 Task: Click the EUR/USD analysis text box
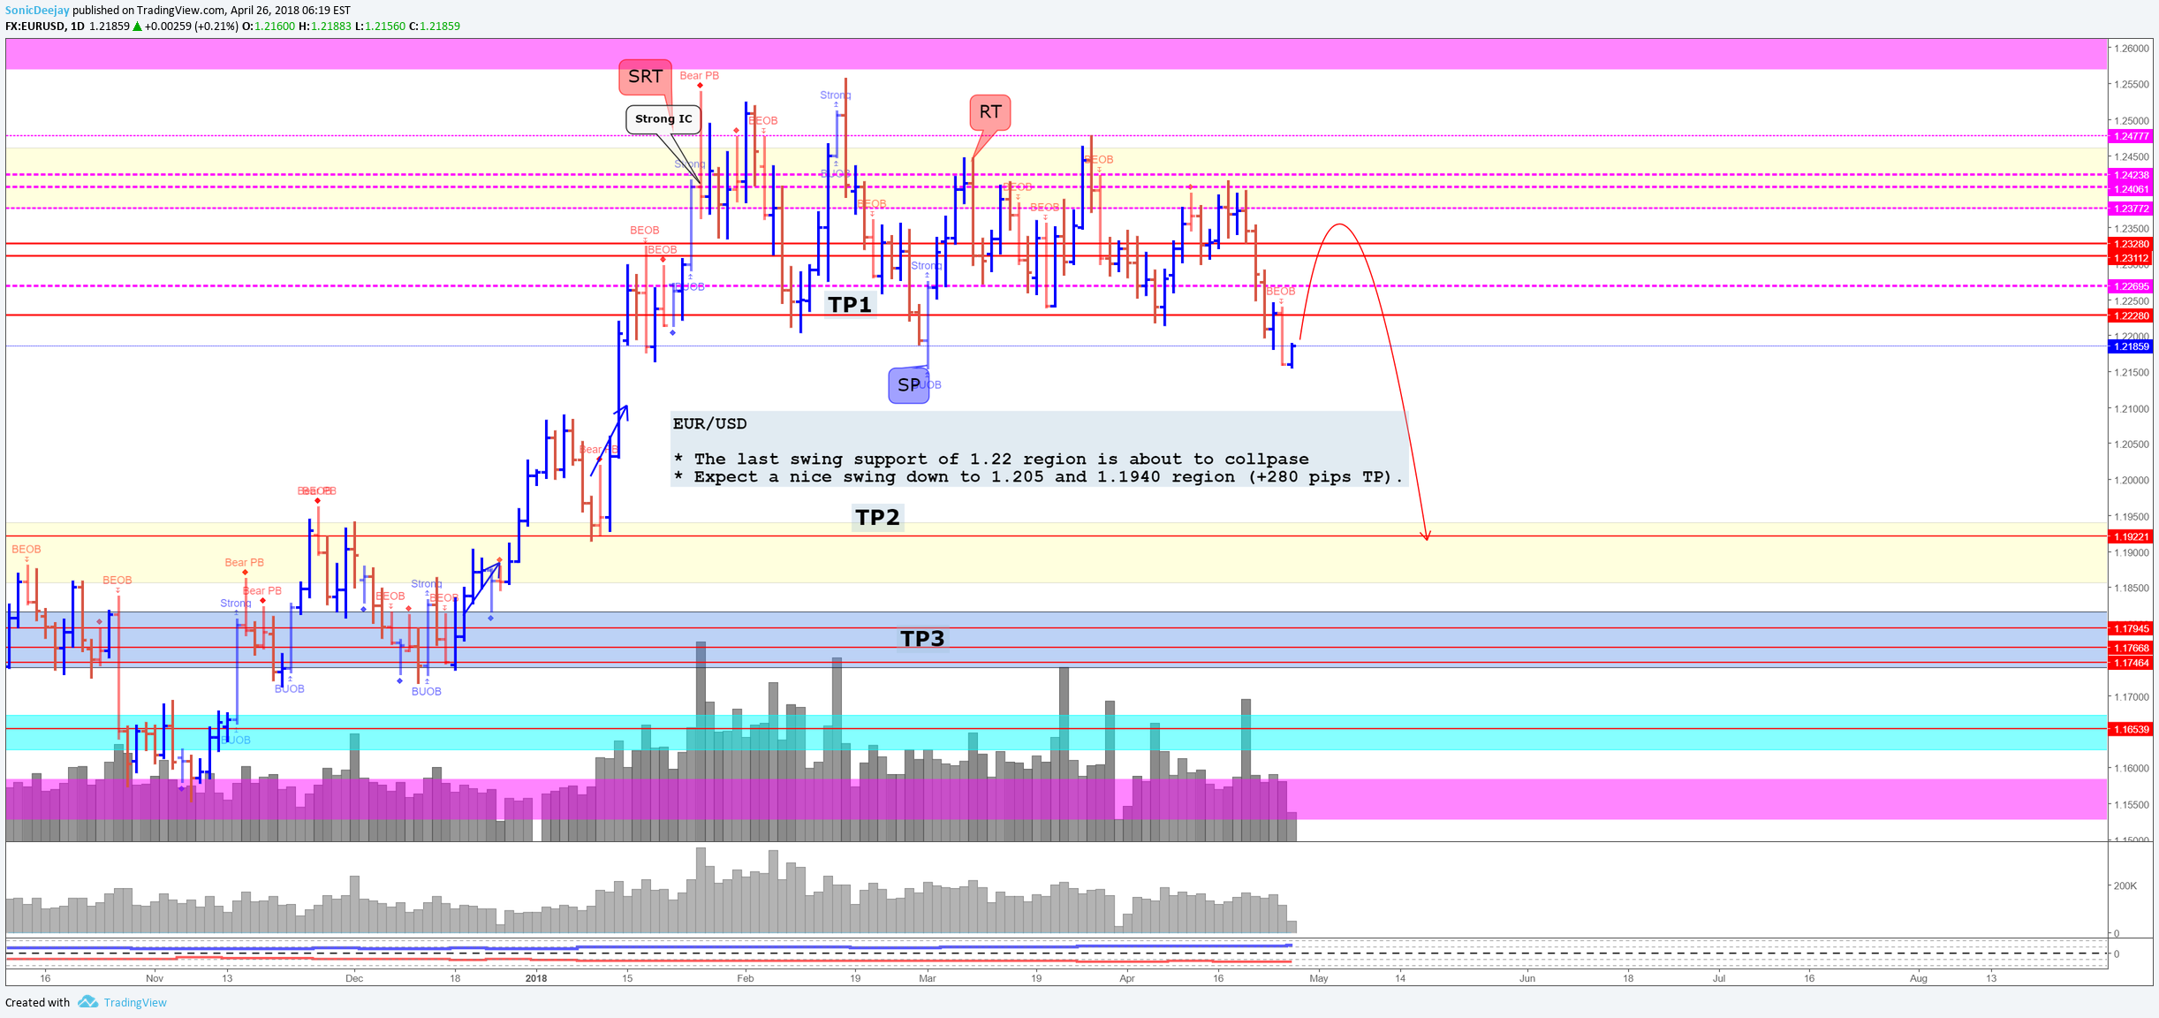point(1038,449)
